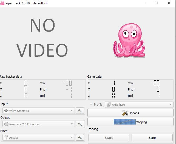This screenshot has width=176, height=144.
Task: Stop tracking with the Stop button
Action: click(152, 138)
